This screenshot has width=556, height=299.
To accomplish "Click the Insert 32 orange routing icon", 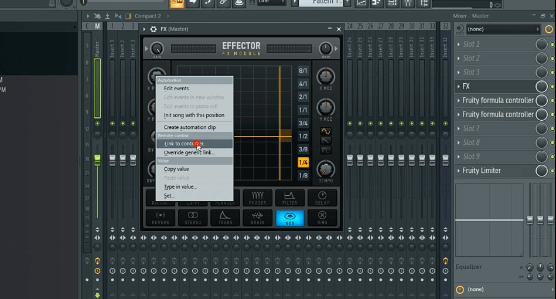I will click(x=445, y=261).
